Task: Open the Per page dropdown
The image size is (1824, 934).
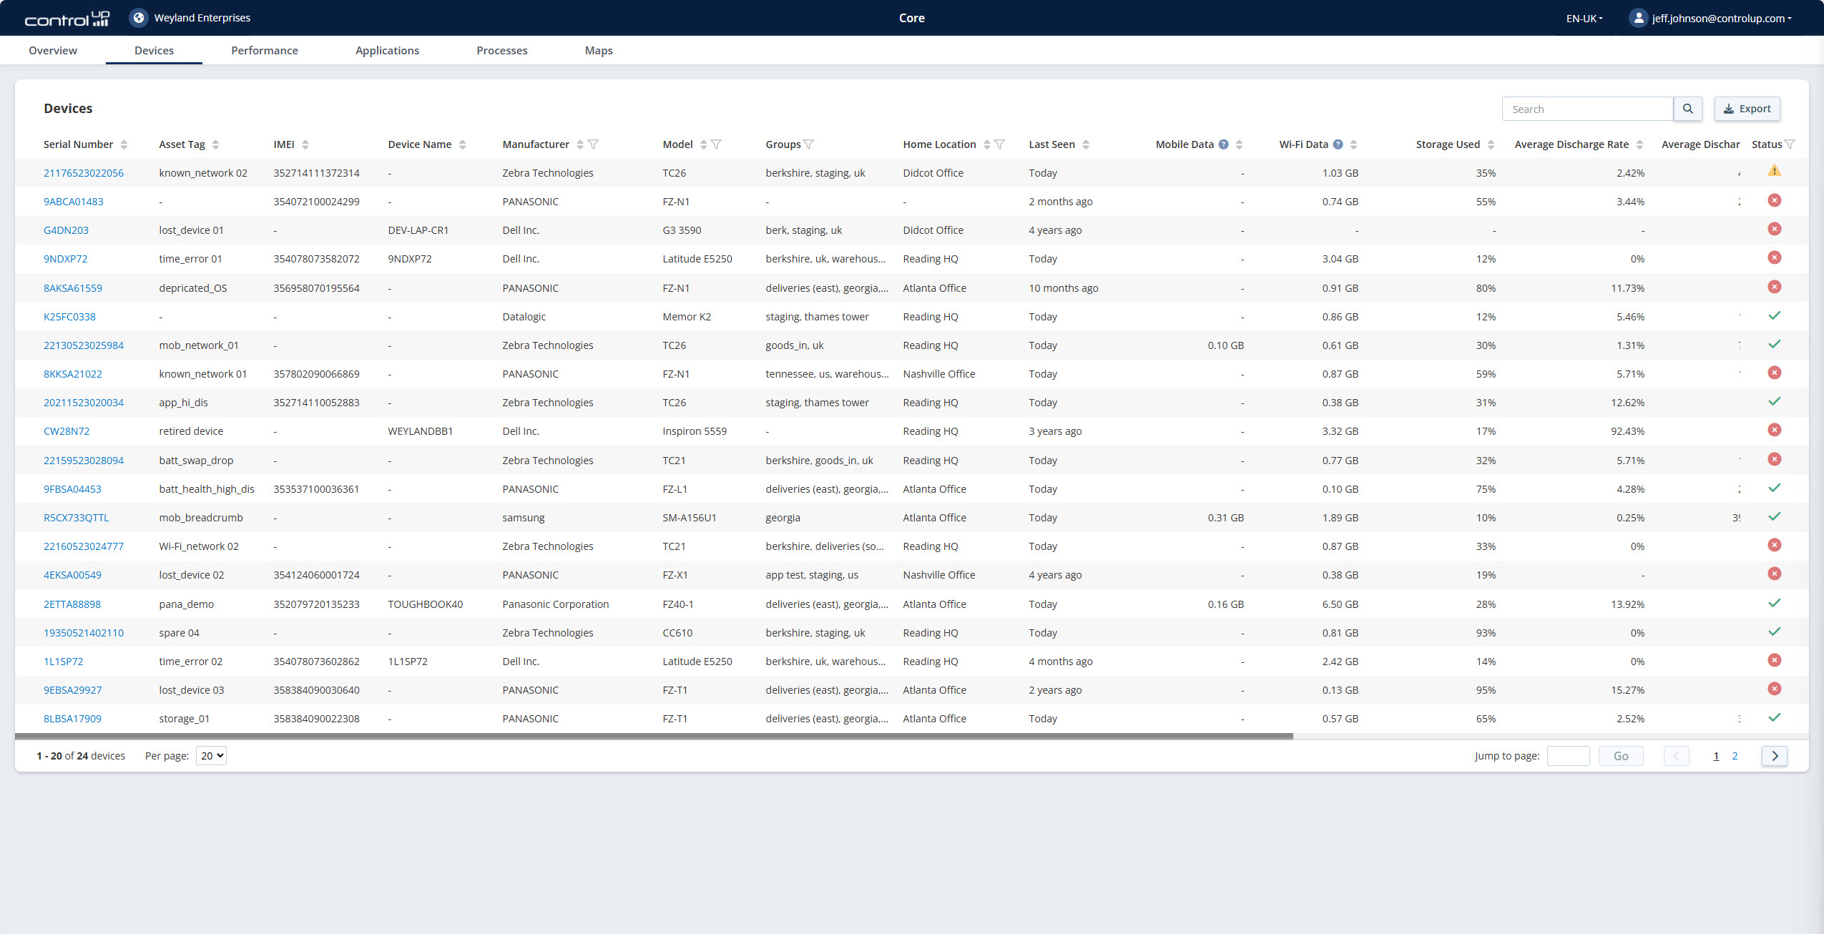Action: [x=211, y=756]
